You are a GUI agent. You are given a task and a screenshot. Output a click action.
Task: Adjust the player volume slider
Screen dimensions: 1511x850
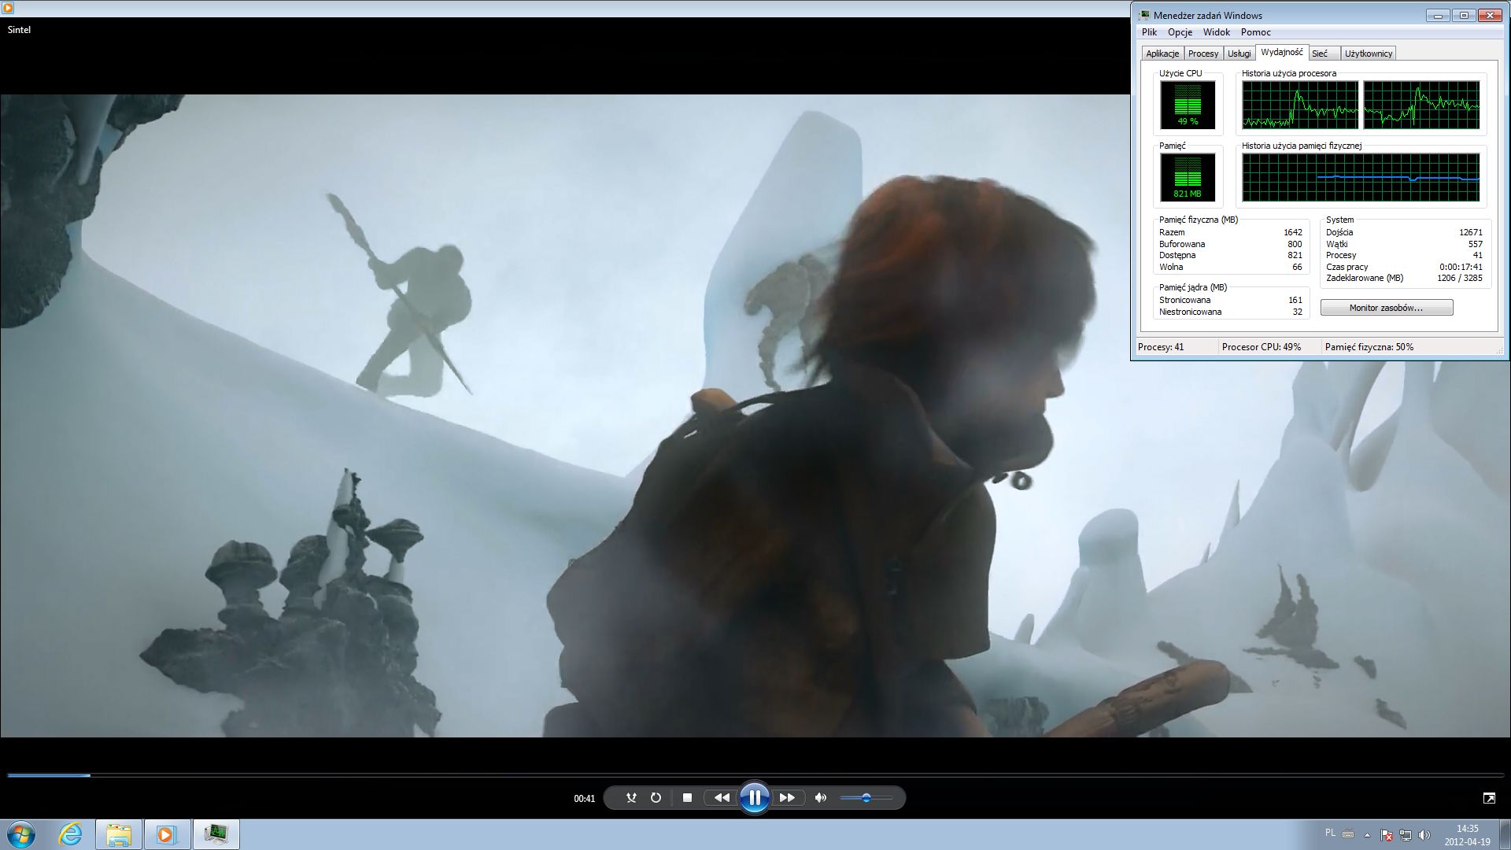866,798
